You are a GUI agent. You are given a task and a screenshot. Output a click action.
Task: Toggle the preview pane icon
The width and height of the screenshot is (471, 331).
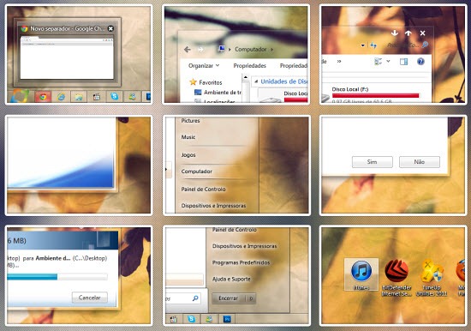tap(403, 62)
